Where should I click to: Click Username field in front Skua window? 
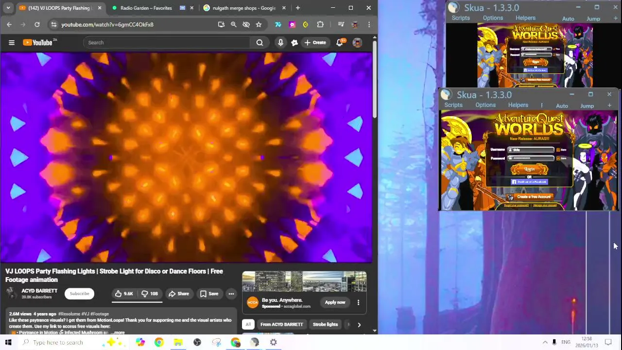[x=531, y=150]
